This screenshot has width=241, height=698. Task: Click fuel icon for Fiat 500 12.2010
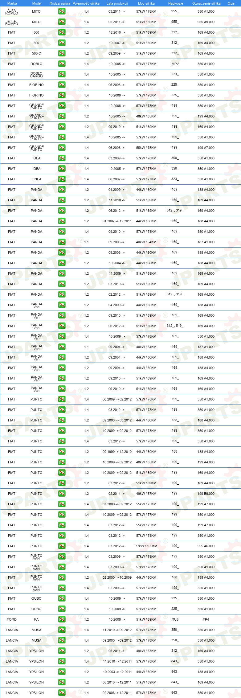(x=62, y=32)
